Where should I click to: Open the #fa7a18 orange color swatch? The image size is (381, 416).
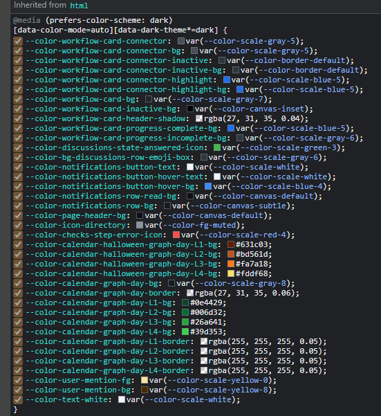tap(231, 264)
